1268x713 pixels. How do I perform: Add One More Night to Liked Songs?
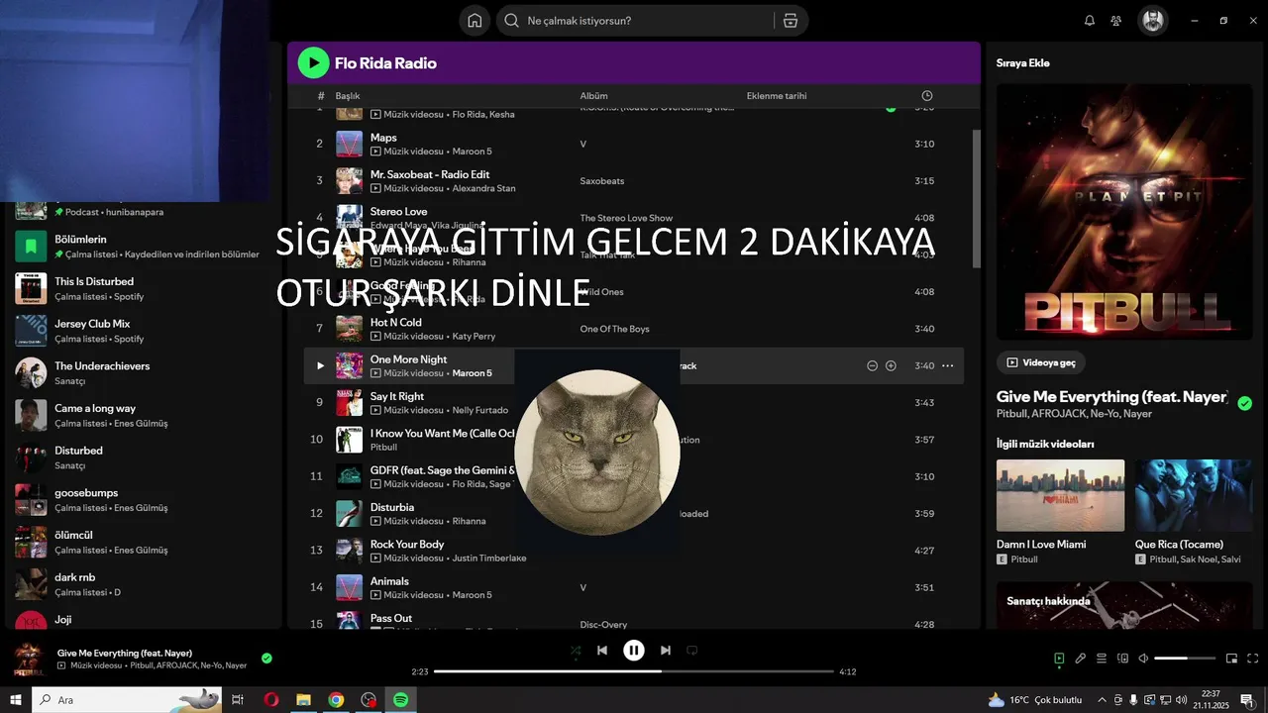(891, 365)
